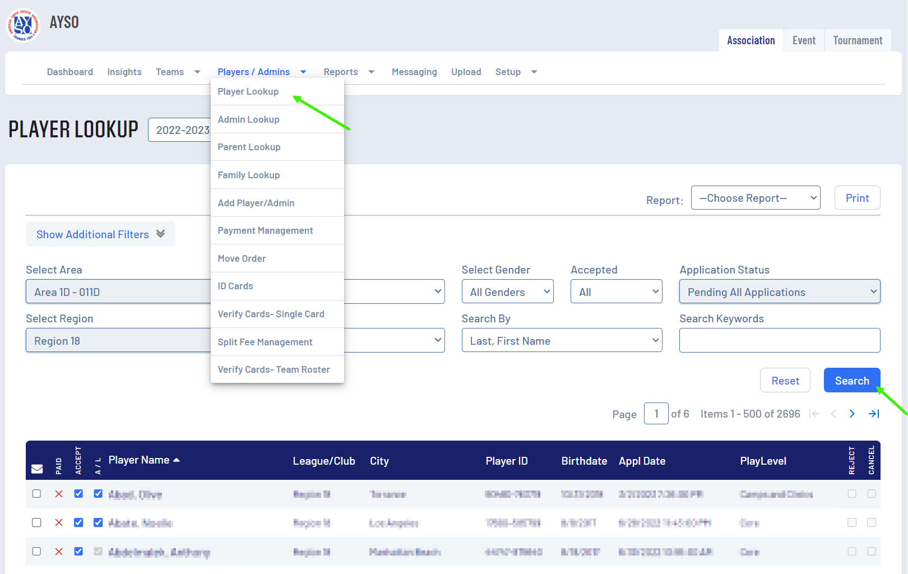Viewport: 908px width, 574px height.
Task: Open Select Gender dropdown
Action: pos(507,292)
